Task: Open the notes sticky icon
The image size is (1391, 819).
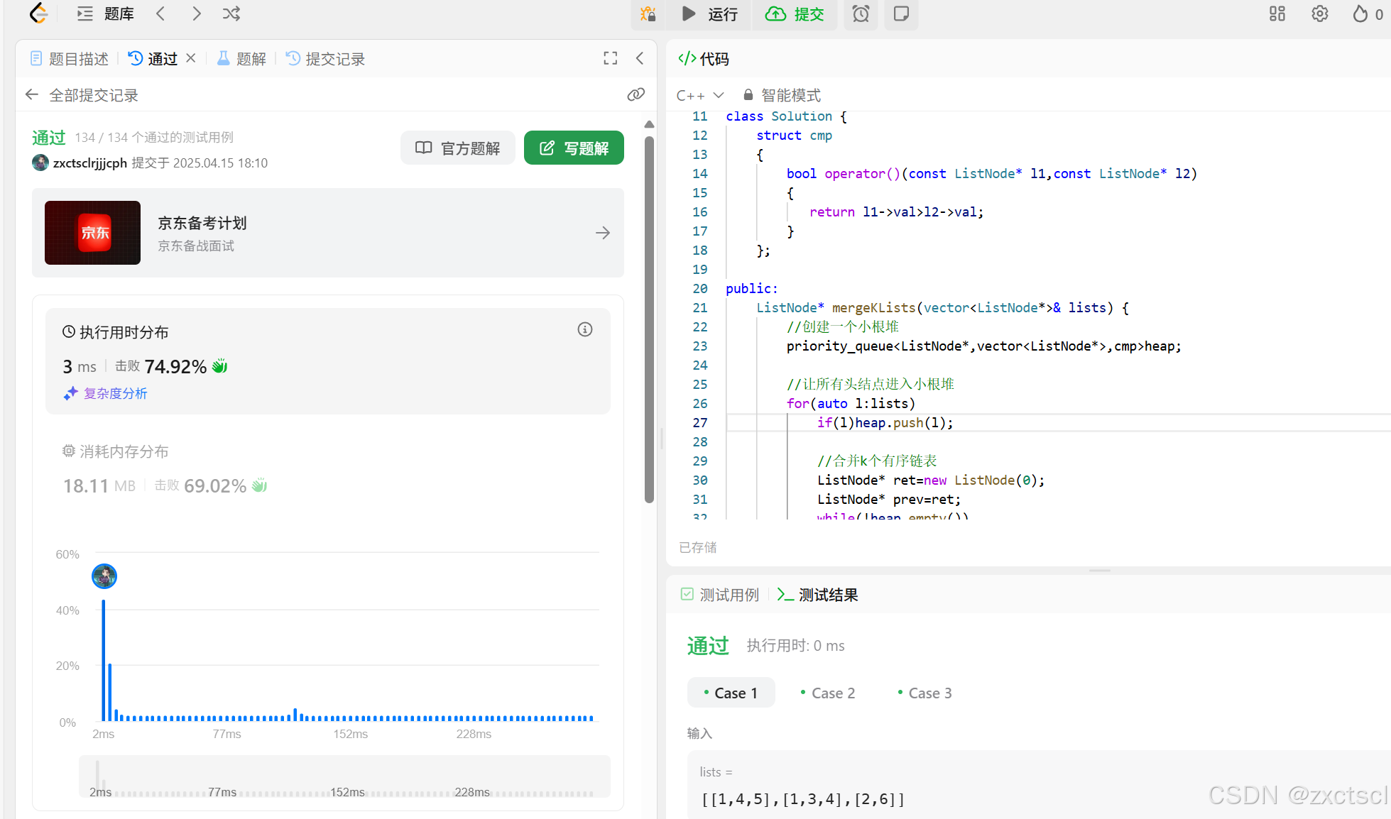Action: [901, 13]
